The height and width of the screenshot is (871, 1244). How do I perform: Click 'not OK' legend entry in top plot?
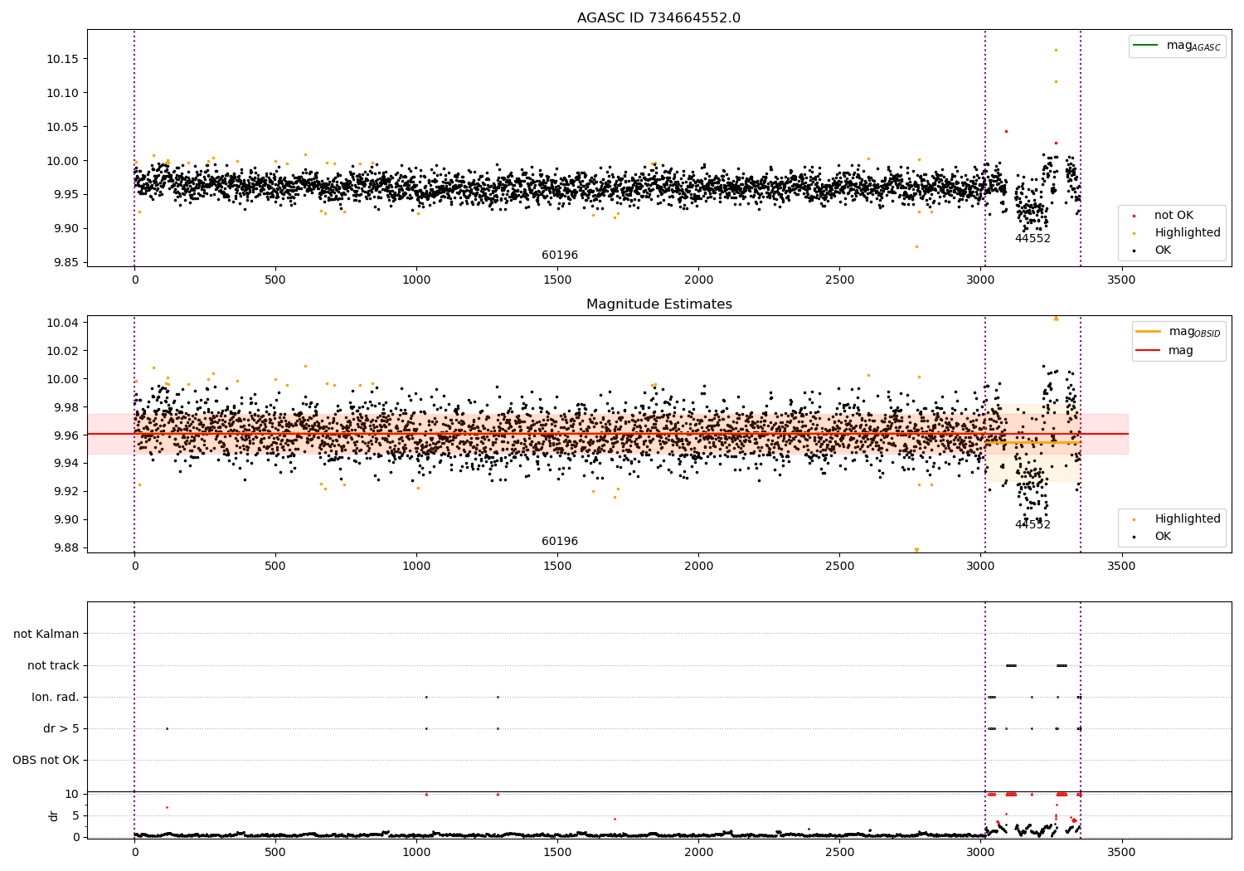pos(1174,216)
